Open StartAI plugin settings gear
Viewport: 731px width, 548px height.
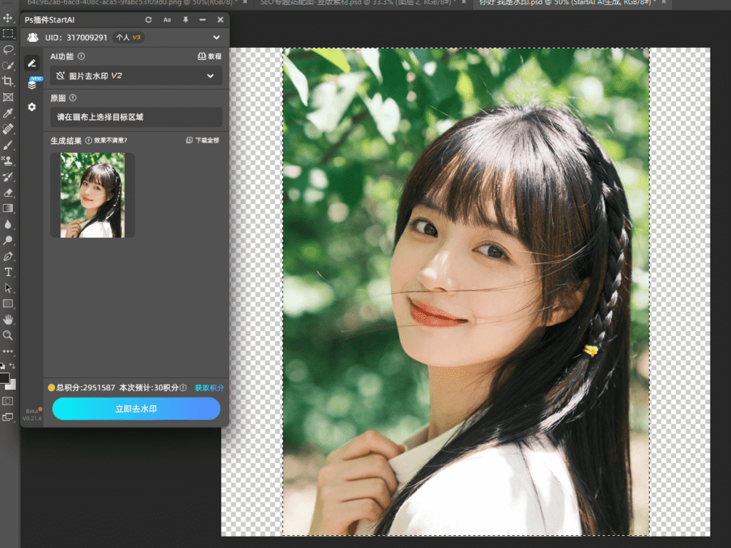[x=32, y=107]
